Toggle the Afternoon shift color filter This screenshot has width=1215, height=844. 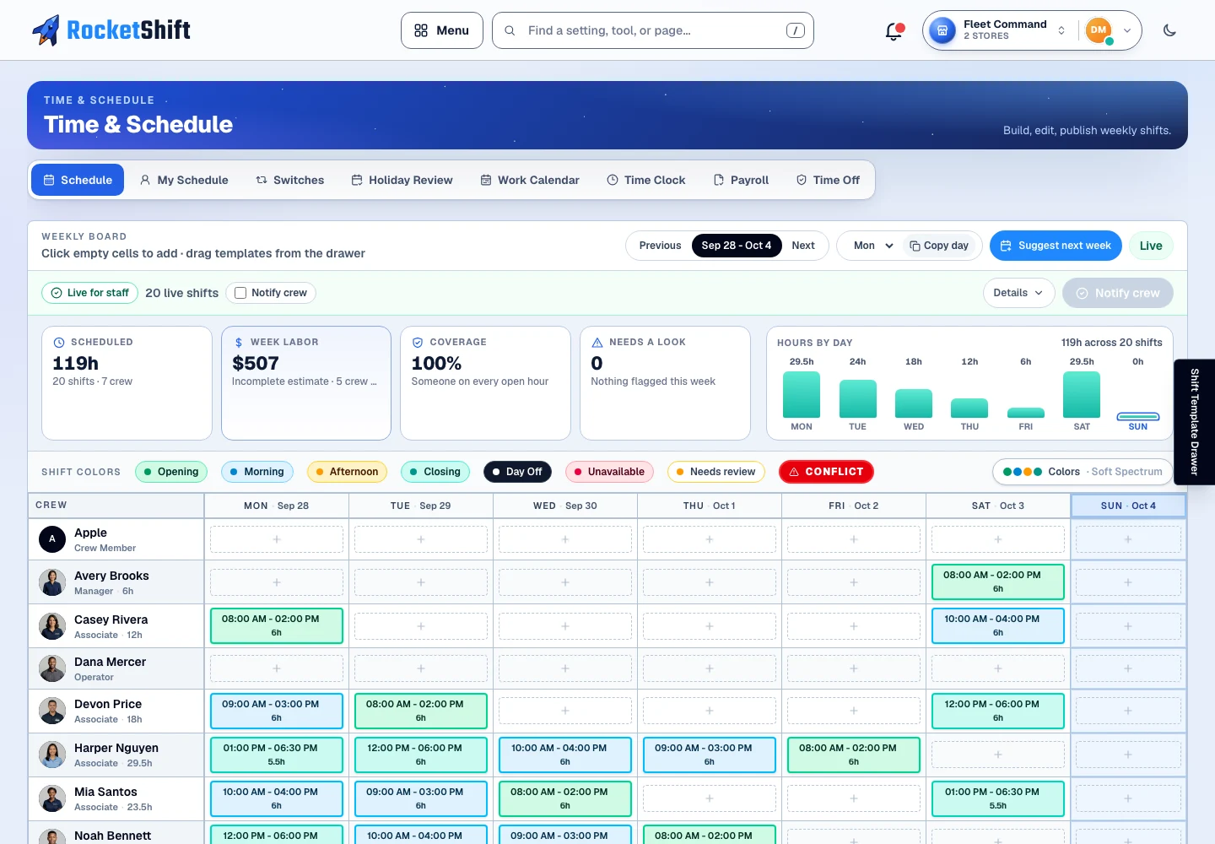[347, 472]
